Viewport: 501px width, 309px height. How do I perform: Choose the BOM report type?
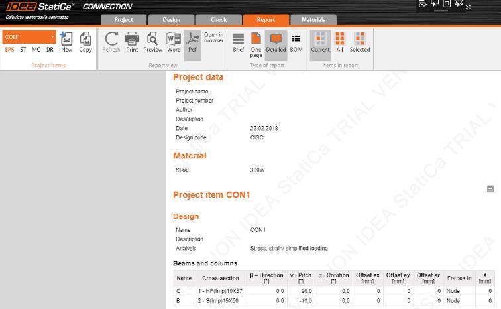click(x=296, y=42)
